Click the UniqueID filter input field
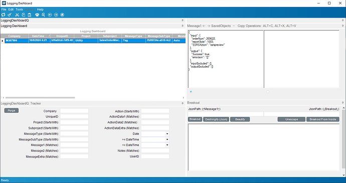 coord(74,116)
